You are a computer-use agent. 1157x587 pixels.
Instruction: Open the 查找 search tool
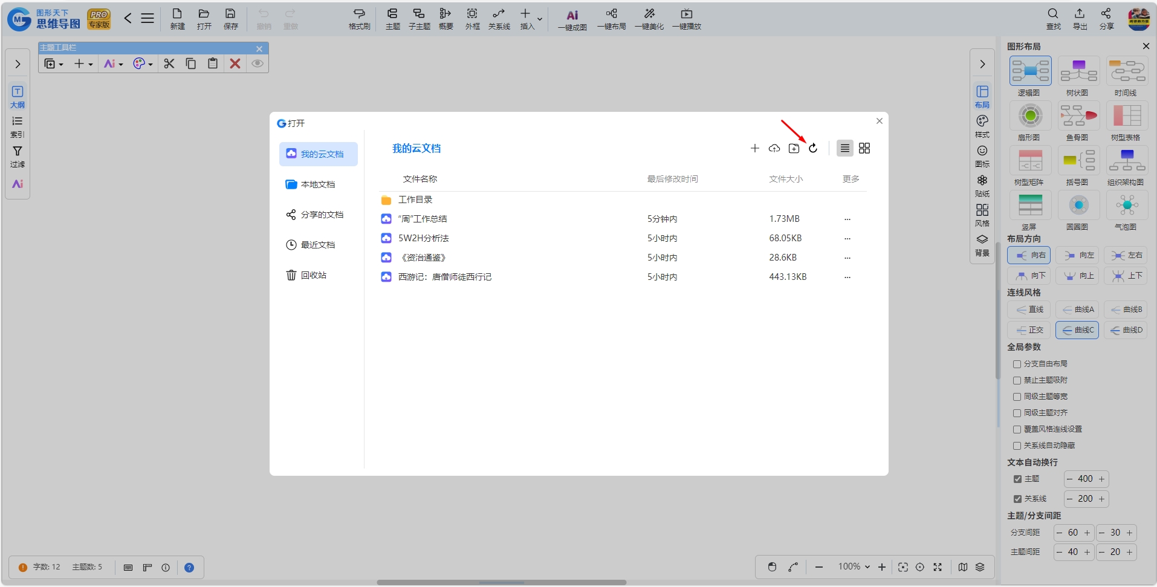point(1053,19)
